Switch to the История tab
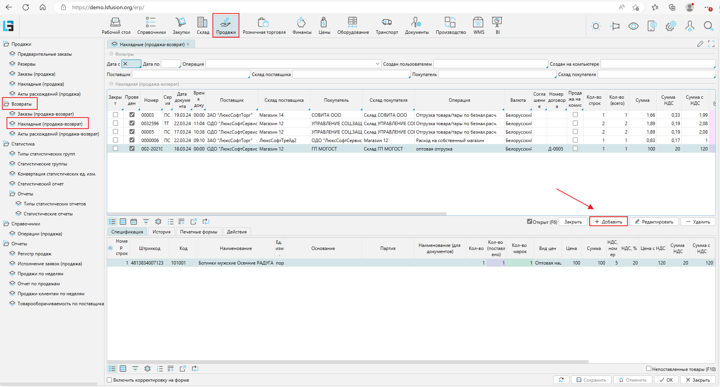Screen dimensions: 720x387 click(161, 232)
